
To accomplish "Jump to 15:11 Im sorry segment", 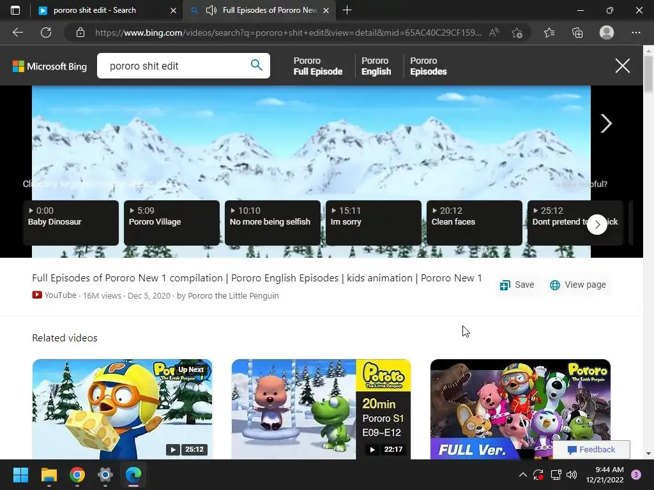I will coord(374,223).
